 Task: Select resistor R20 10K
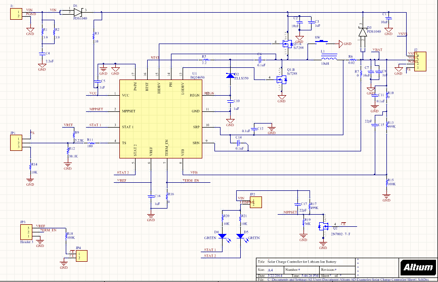tap(223, 218)
